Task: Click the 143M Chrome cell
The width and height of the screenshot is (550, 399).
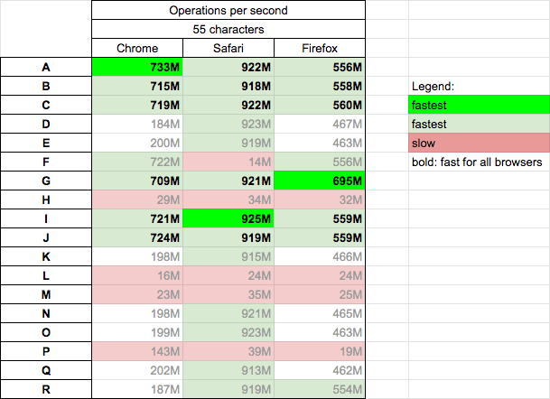Action: click(137, 351)
